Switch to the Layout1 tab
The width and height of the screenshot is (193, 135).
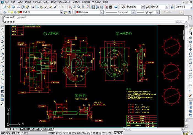click(x=36, y=129)
